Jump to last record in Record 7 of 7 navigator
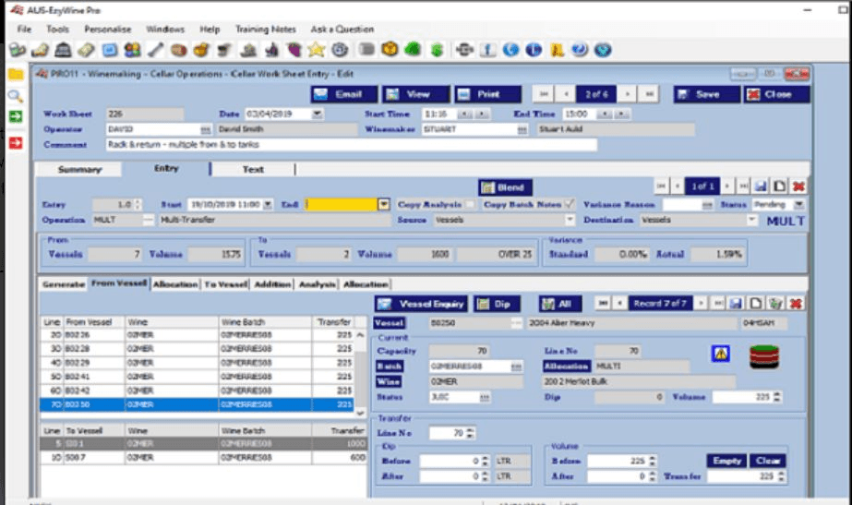This screenshot has height=505, width=852. point(718,304)
